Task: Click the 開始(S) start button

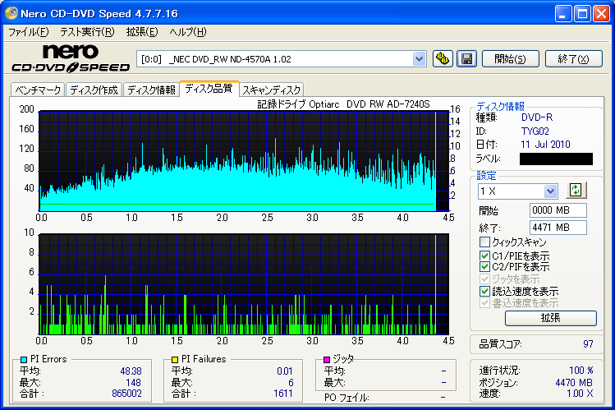Action: pos(510,59)
